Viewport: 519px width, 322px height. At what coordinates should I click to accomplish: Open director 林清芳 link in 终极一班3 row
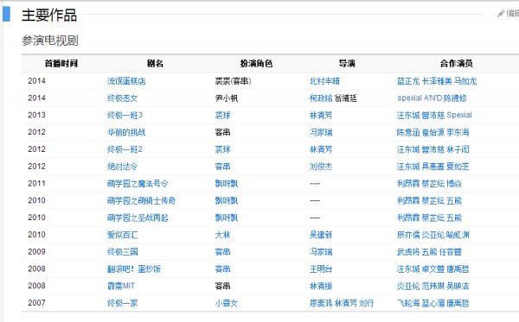[321, 116]
